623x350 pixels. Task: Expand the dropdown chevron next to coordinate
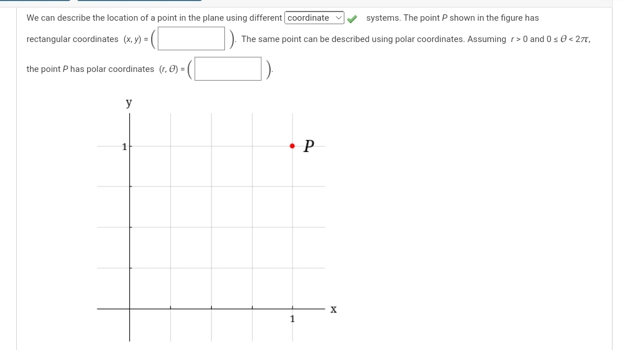(x=339, y=18)
